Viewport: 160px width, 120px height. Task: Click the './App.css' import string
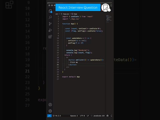click(x=74, y=19)
